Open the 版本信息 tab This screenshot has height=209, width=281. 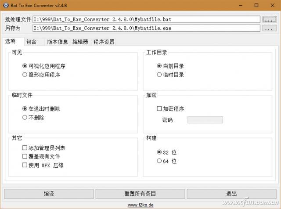click(58, 42)
